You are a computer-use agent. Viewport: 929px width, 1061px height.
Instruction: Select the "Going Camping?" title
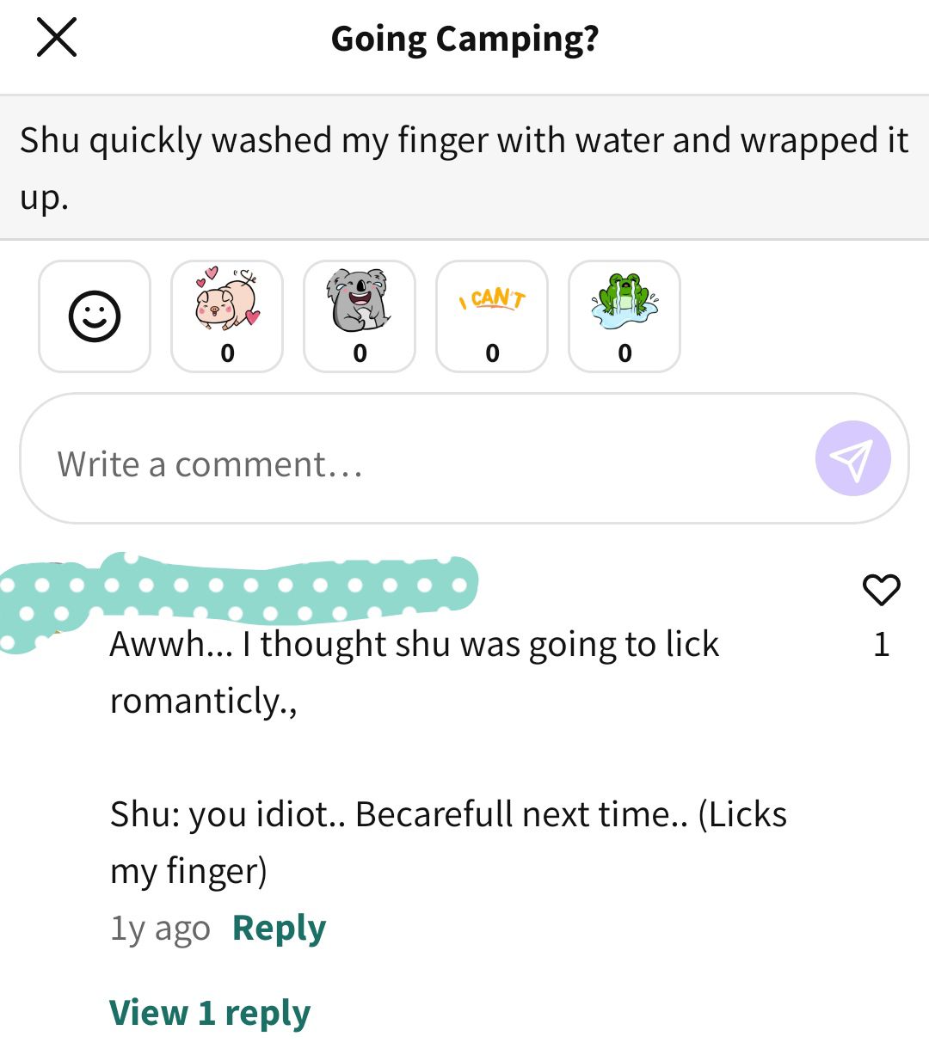coord(464,39)
